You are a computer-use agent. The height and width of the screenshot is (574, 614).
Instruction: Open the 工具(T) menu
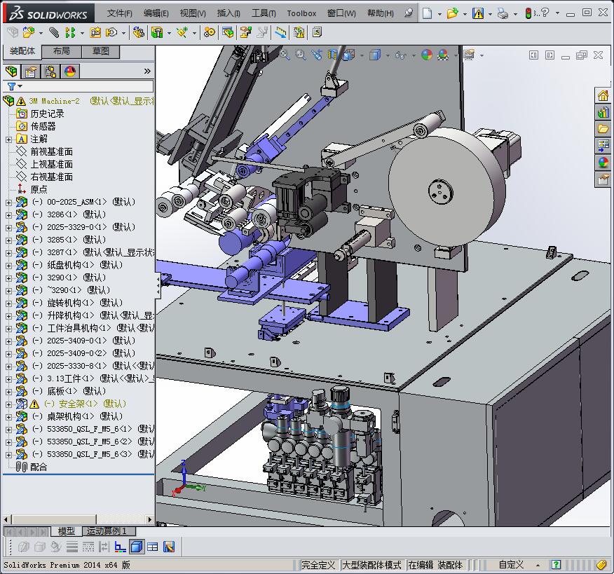coord(264,13)
